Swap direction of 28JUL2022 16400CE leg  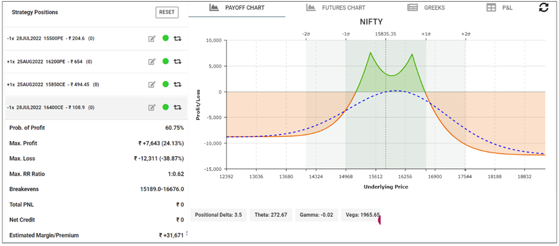click(x=177, y=107)
